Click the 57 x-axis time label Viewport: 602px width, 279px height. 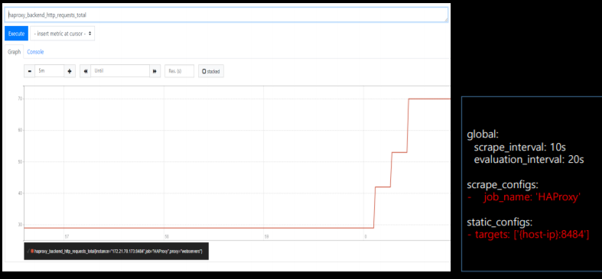[x=67, y=236]
